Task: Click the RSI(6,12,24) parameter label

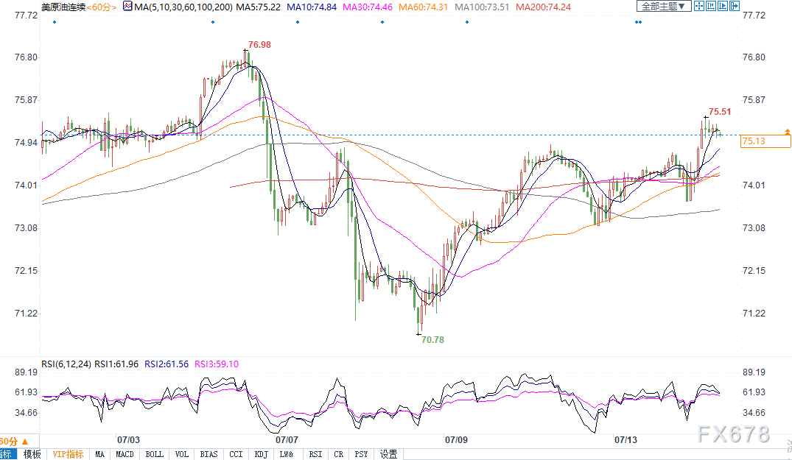Action: 66,364
